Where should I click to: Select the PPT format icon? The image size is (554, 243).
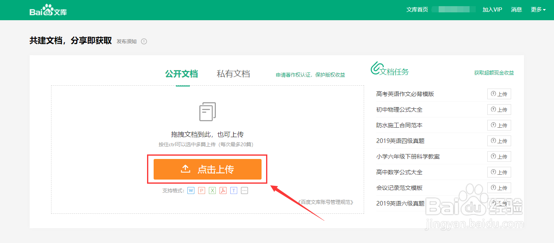click(x=201, y=190)
